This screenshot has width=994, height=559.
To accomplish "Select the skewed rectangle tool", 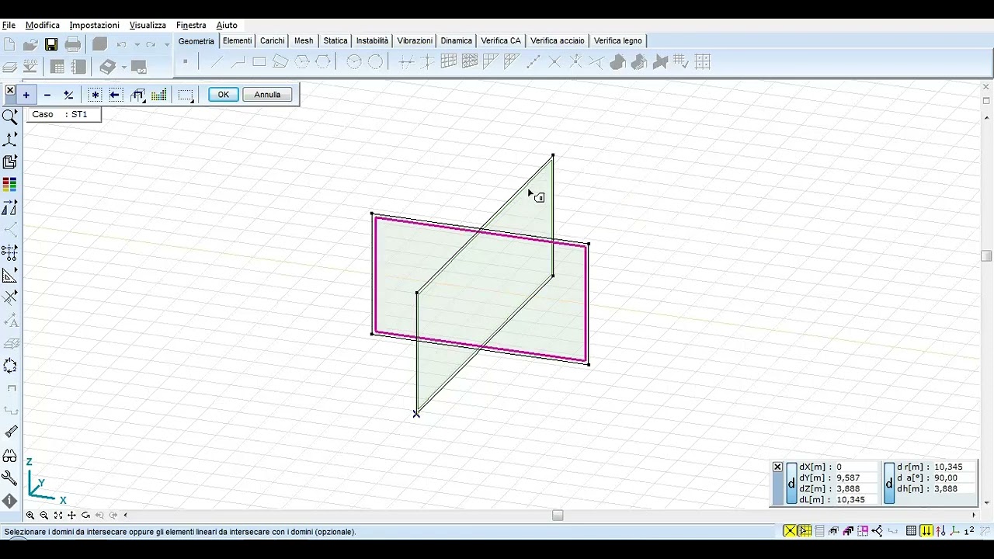I will coord(280,62).
